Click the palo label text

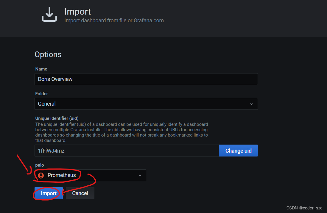click(39, 165)
